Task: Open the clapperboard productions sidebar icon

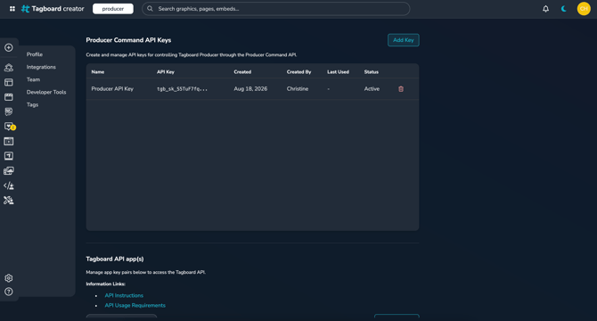Action: click(8, 97)
